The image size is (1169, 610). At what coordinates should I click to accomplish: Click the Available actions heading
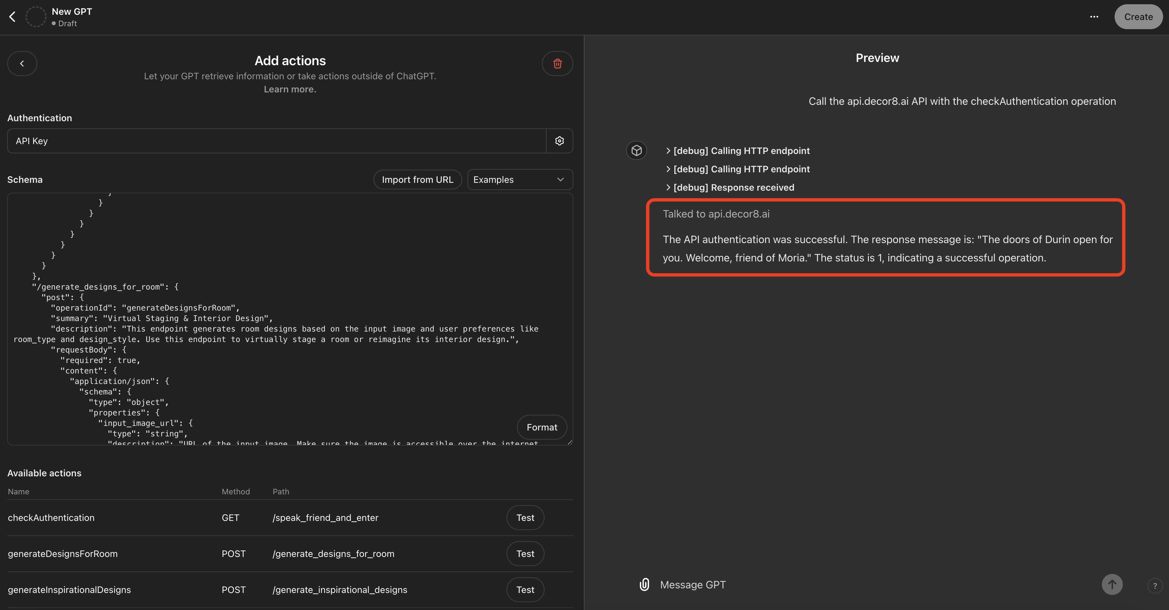click(45, 473)
